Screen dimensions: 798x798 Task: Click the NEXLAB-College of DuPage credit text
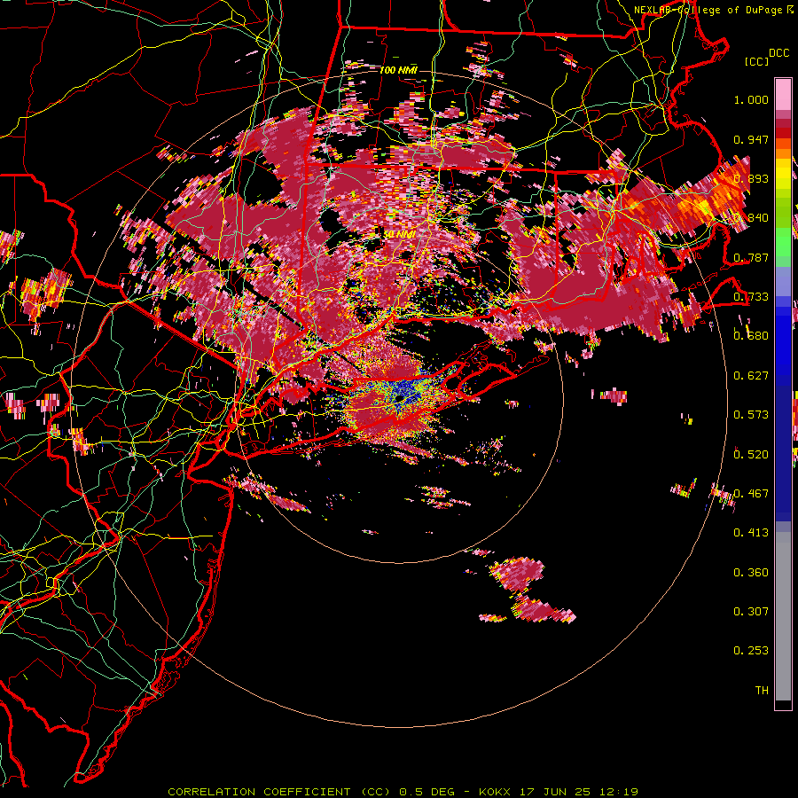click(x=708, y=10)
